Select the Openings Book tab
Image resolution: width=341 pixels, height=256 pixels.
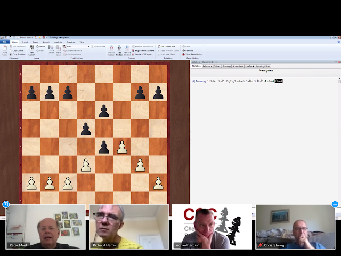pos(263,66)
